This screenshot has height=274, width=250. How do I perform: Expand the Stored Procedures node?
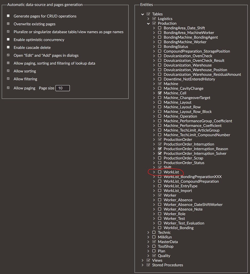click(142, 265)
